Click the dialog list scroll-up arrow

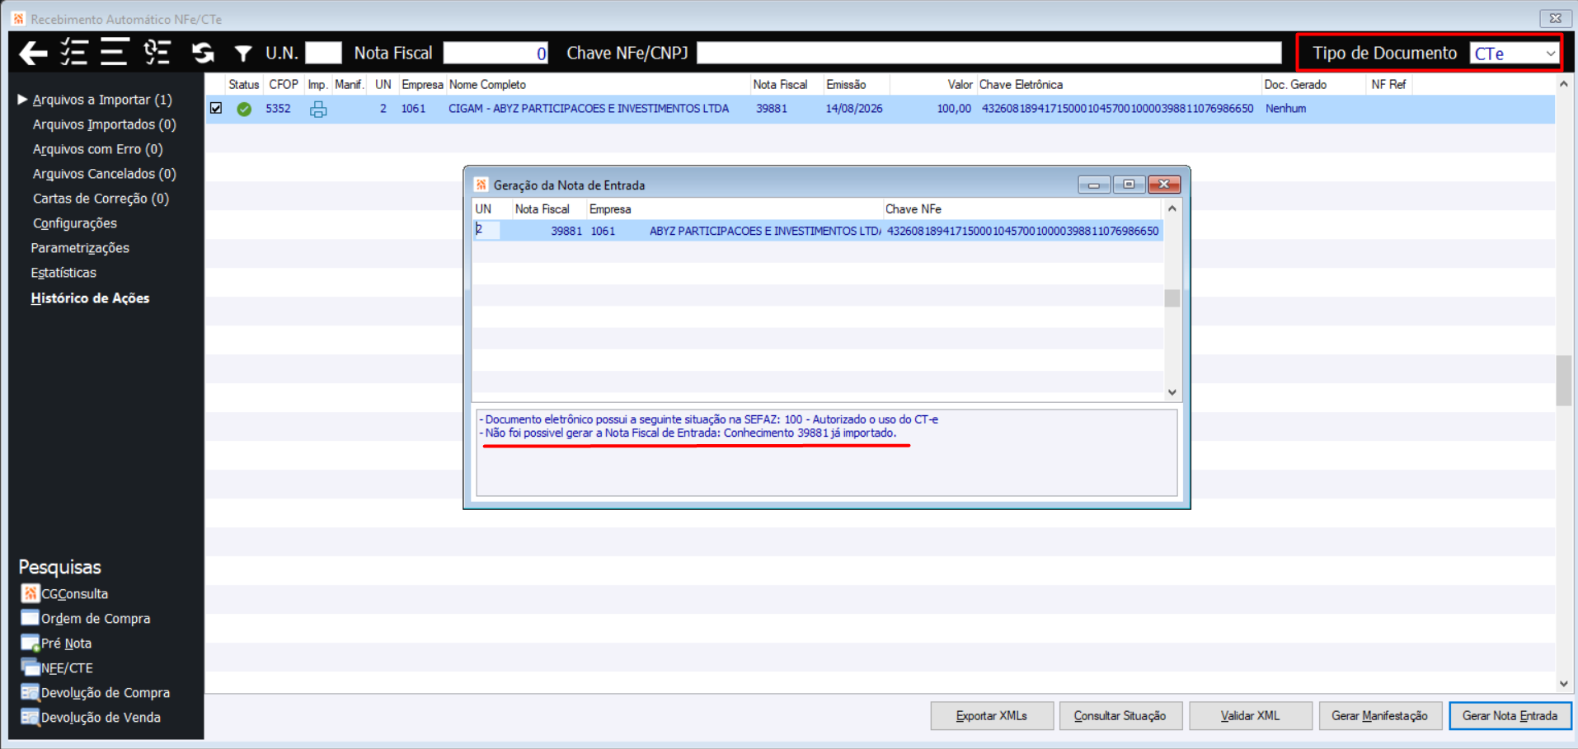pyautogui.click(x=1172, y=209)
